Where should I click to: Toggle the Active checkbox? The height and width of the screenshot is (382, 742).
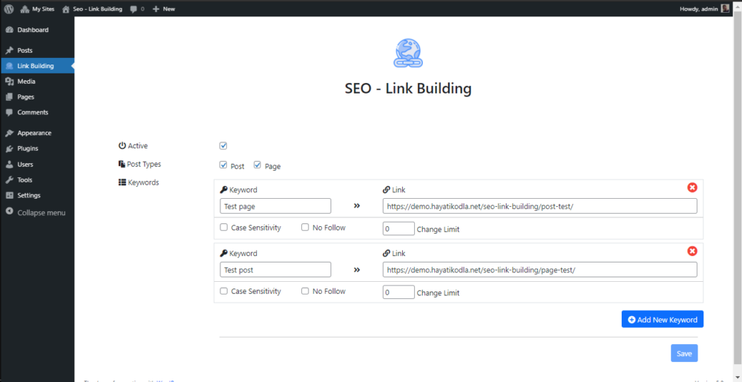click(x=223, y=145)
